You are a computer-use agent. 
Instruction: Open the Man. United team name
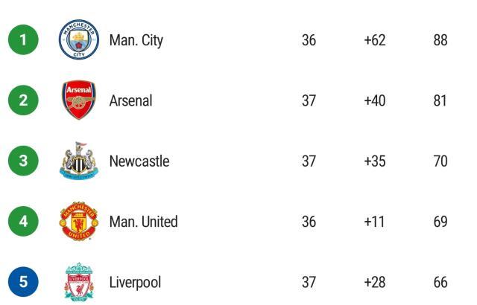pos(143,222)
